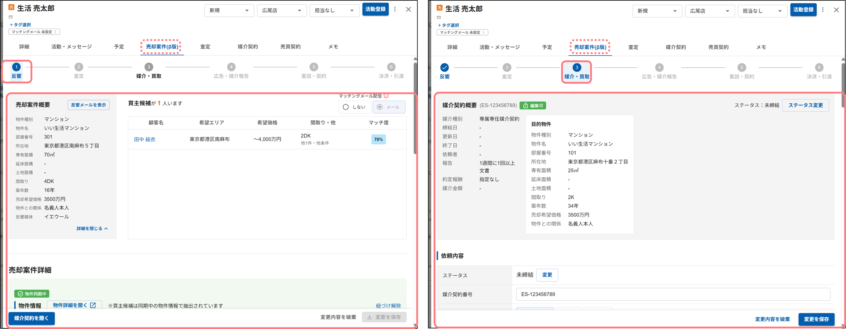Click the checkmark 反響 step circle, right window
Viewport: 846px width, 329px height.
[444, 67]
